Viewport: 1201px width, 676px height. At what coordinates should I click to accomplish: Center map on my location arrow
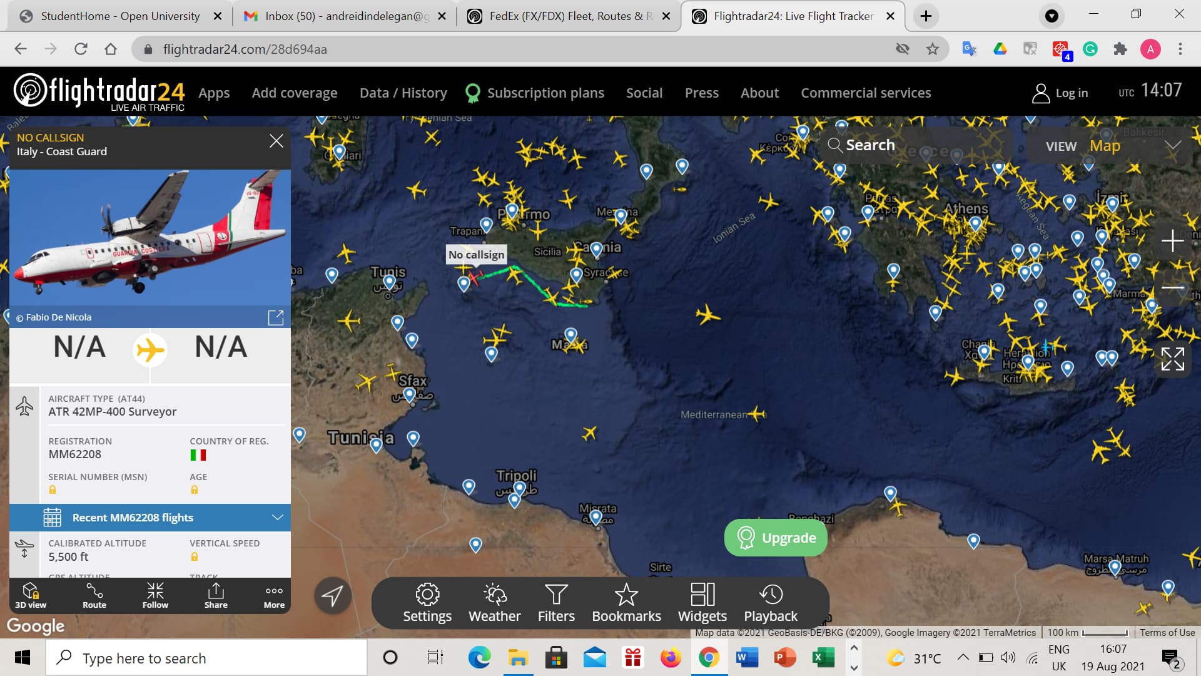332,595
